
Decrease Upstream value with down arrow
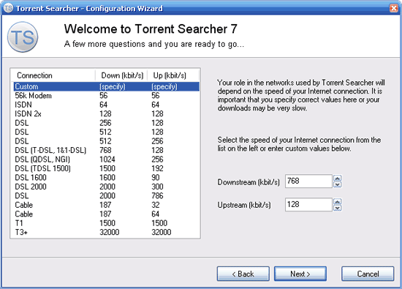338,208
